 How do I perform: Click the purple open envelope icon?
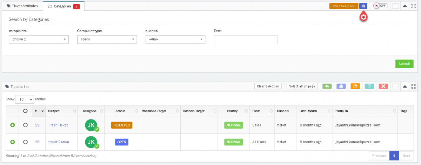(341, 86)
